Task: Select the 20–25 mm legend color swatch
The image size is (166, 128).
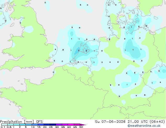Action: point(47,125)
